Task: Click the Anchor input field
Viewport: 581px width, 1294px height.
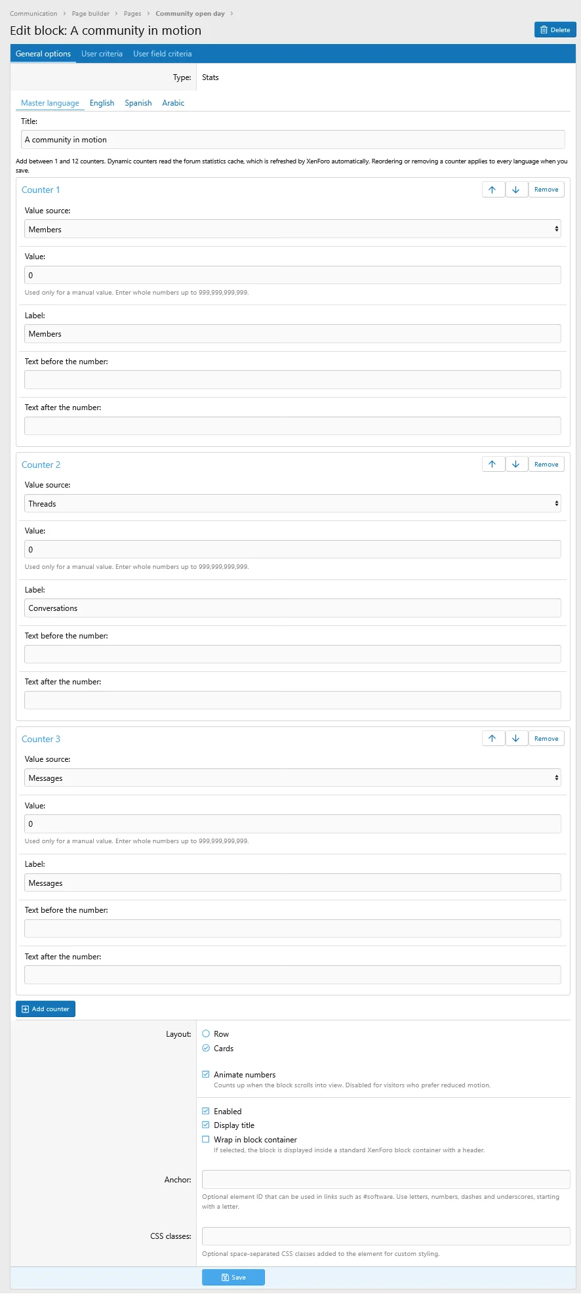Action: click(386, 1179)
